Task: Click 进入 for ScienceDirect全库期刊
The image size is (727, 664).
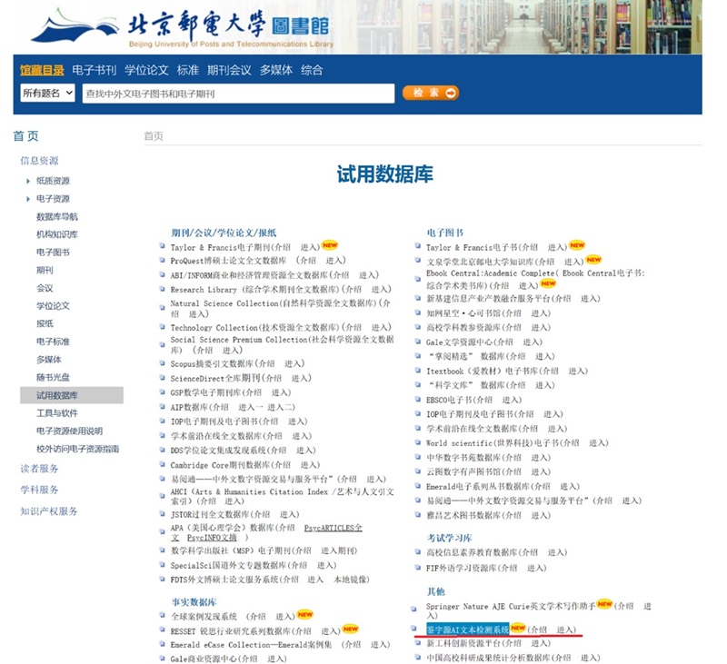Action: (300, 378)
